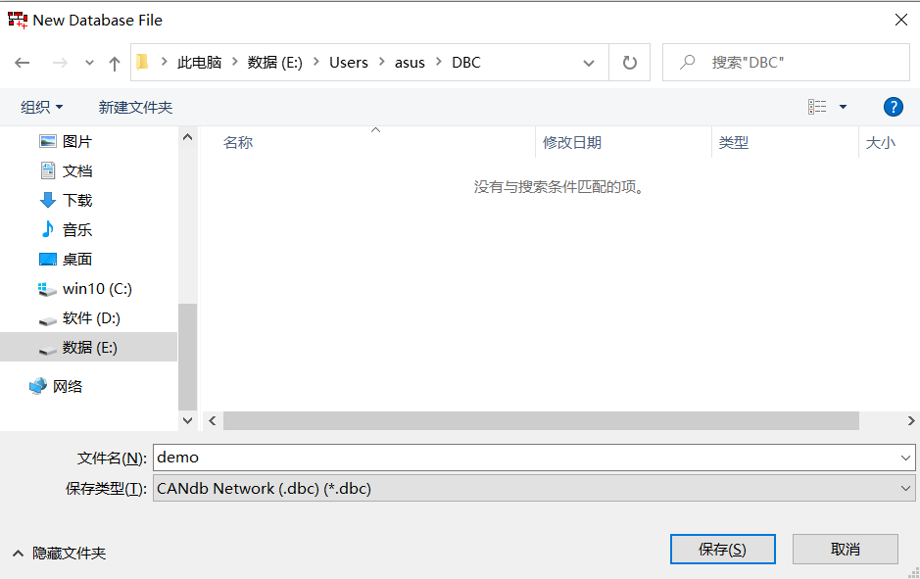Image resolution: width=920 pixels, height=579 pixels.
Task: Click the up-to-parent-folder arrow
Action: 115,62
